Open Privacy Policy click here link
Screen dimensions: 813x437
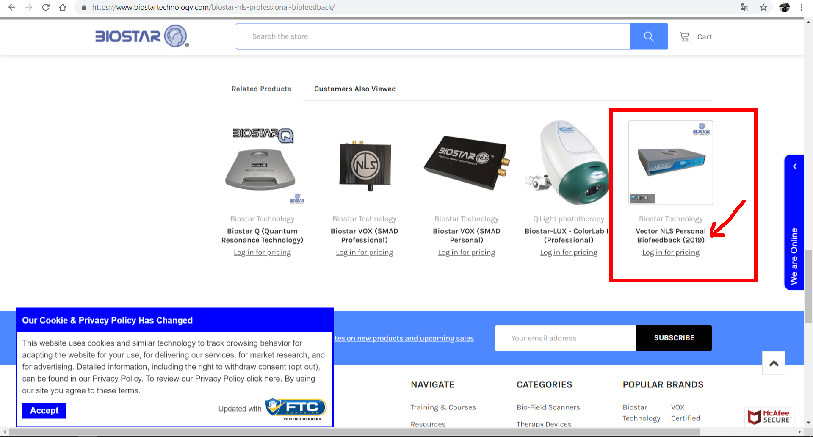pyautogui.click(x=263, y=379)
